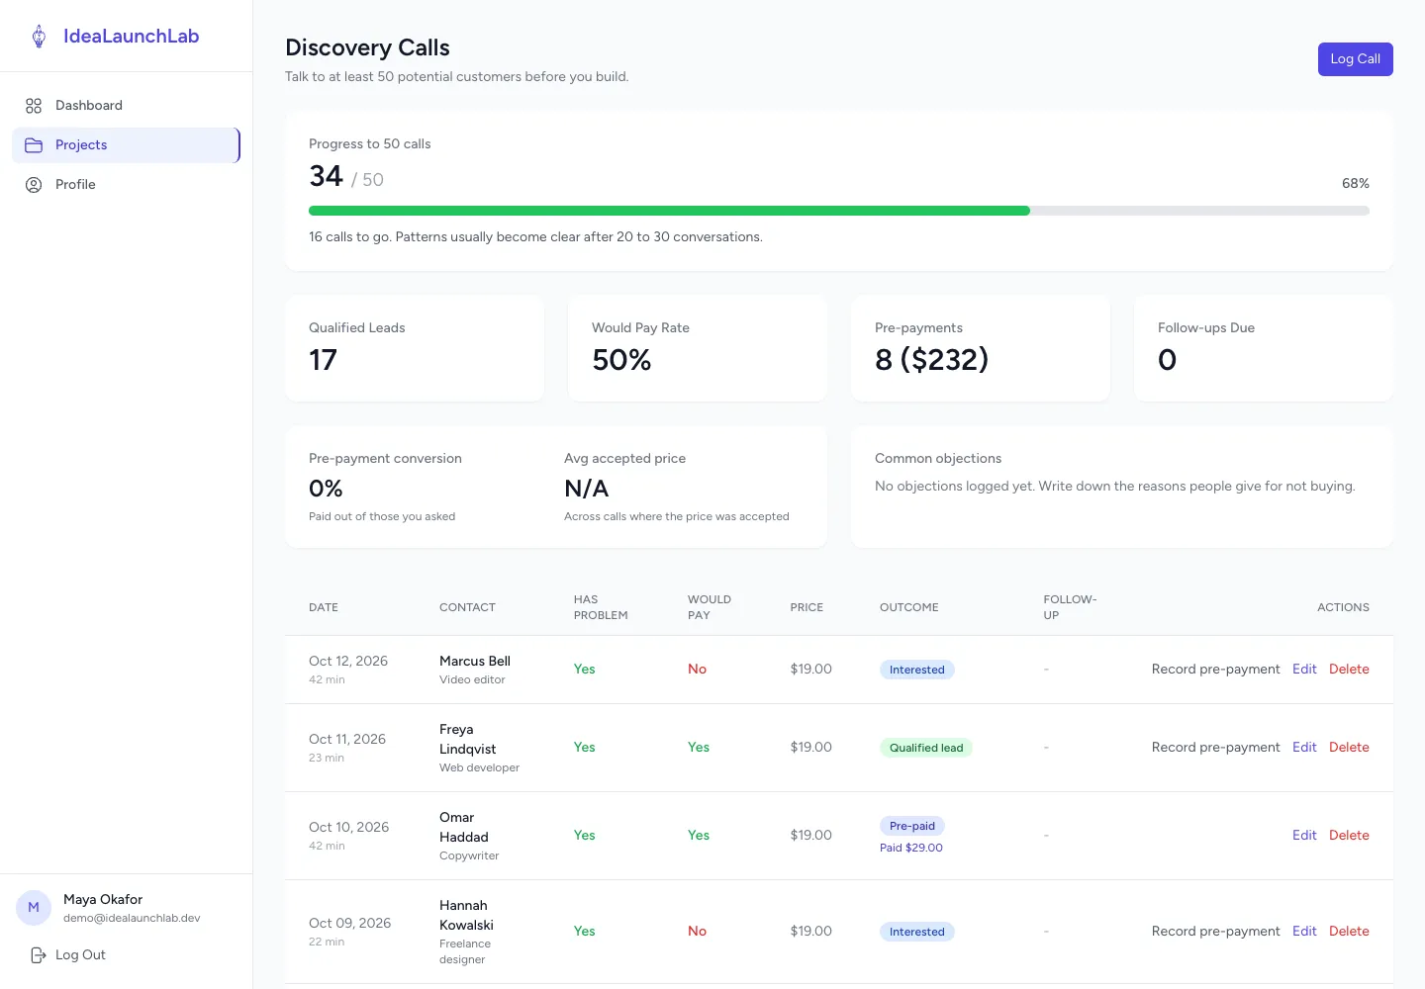
Task: Go to the Projects section
Action: pos(126,145)
